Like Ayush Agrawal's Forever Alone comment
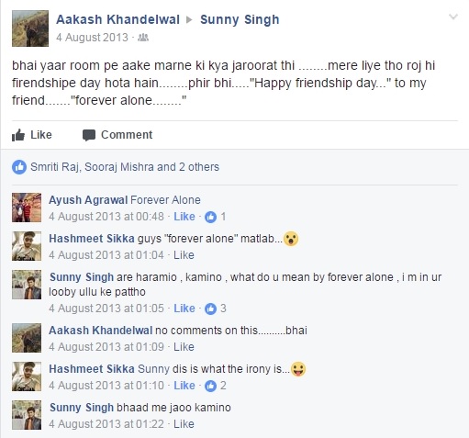This screenshot has width=469, height=438. (184, 217)
